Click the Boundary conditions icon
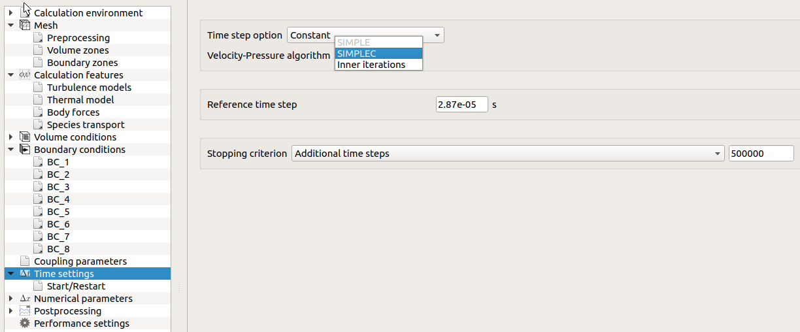Screen dimensions: 800x332 (x=25, y=150)
